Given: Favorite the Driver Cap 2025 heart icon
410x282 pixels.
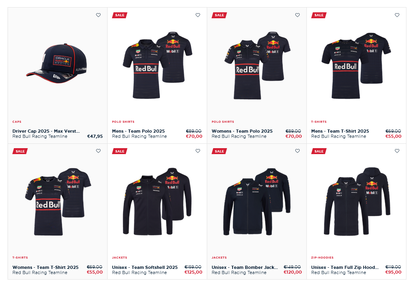Looking at the screenshot, I should tap(98, 15).
